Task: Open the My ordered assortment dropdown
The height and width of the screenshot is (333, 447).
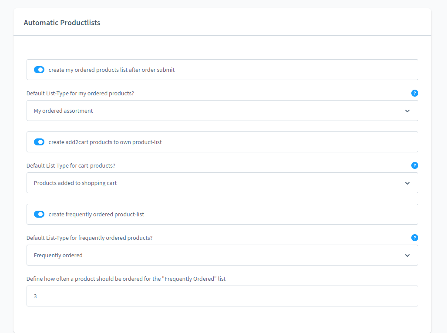Action: point(222,111)
